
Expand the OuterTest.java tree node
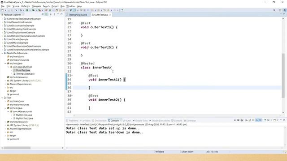[11, 70]
